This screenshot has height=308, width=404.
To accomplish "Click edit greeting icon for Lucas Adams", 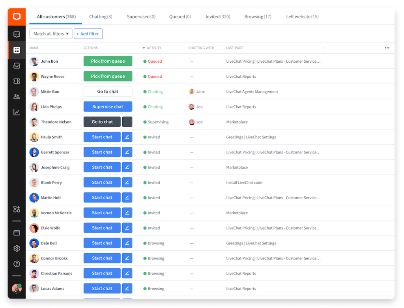I will (x=127, y=288).
